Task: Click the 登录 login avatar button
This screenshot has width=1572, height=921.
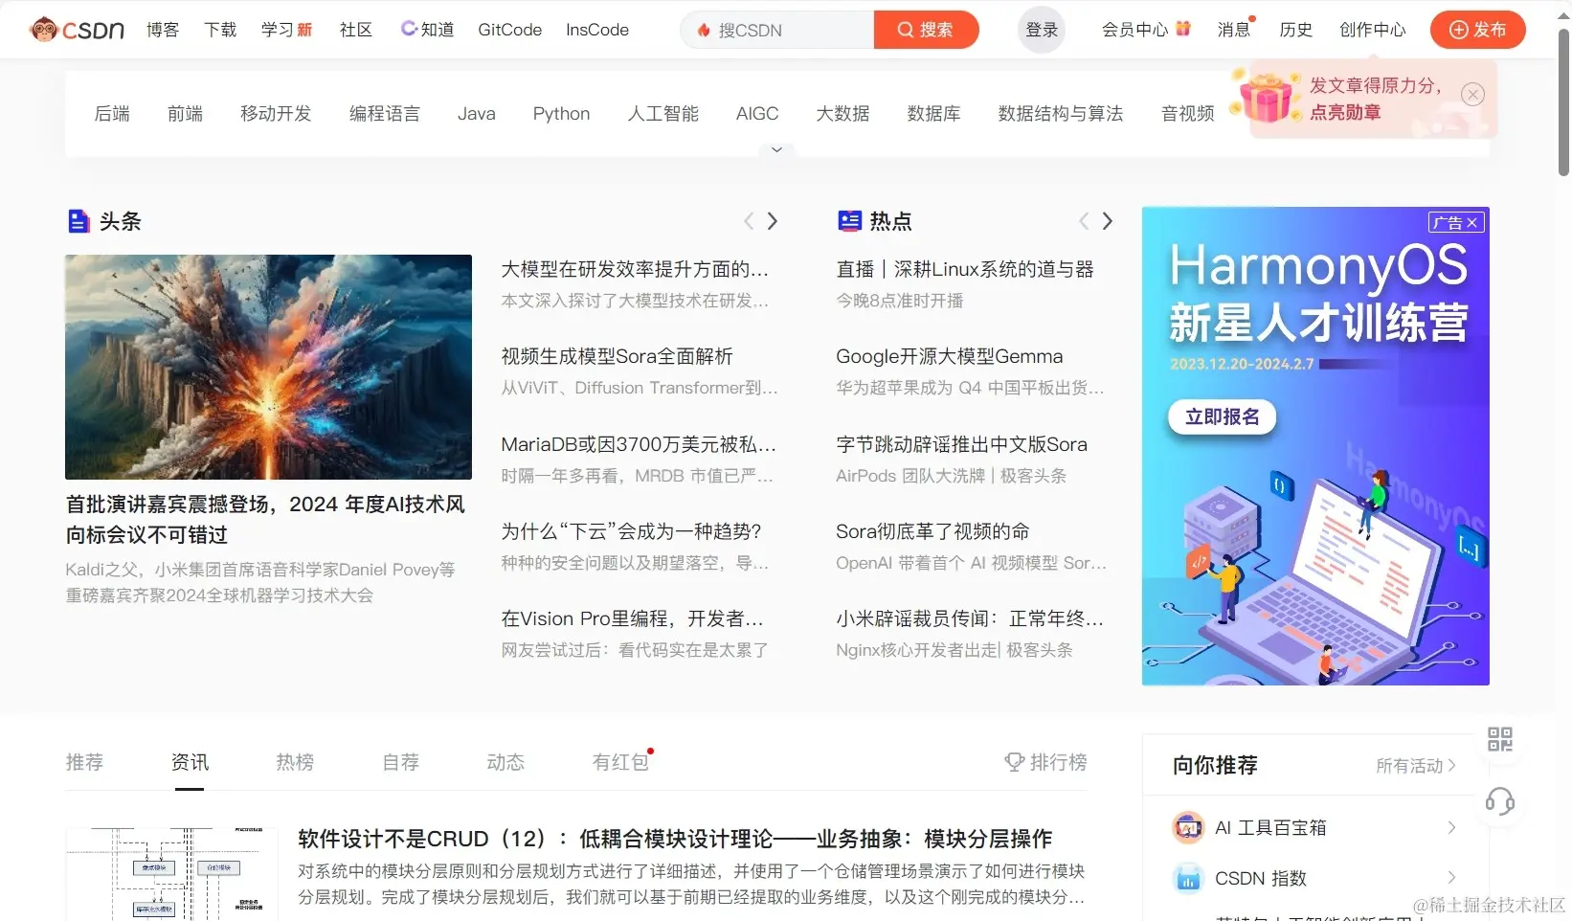Action: click(1042, 30)
